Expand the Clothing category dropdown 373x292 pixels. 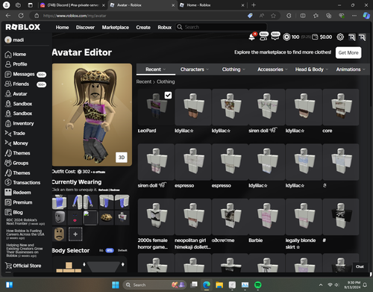pyautogui.click(x=233, y=69)
